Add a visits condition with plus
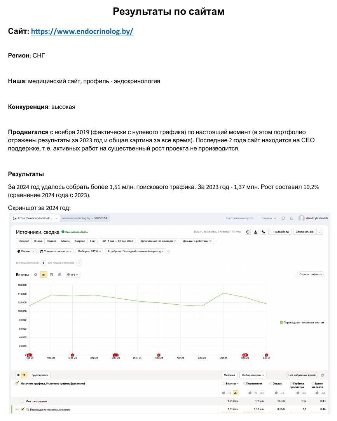The width and height of the screenshot is (337, 421). coord(43,263)
